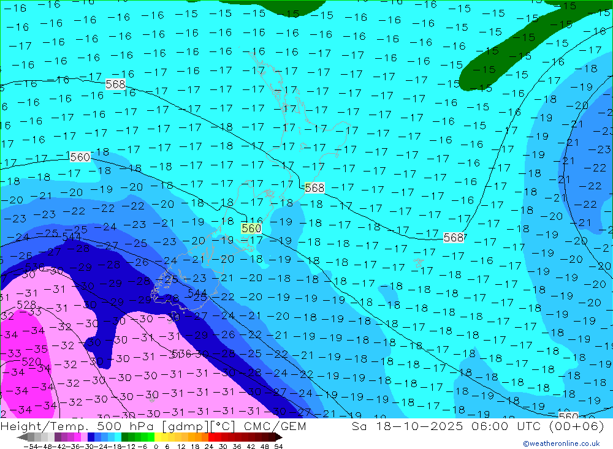Pick the cyan legend swatch
The image size is (613, 449).
(x=118, y=437)
